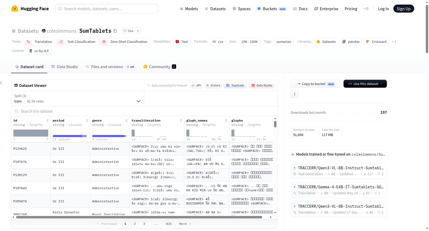Go to page 3 of dataset rows
Image resolution: width=429 pixels, height=231 pixels.
pyautogui.click(x=144, y=224)
